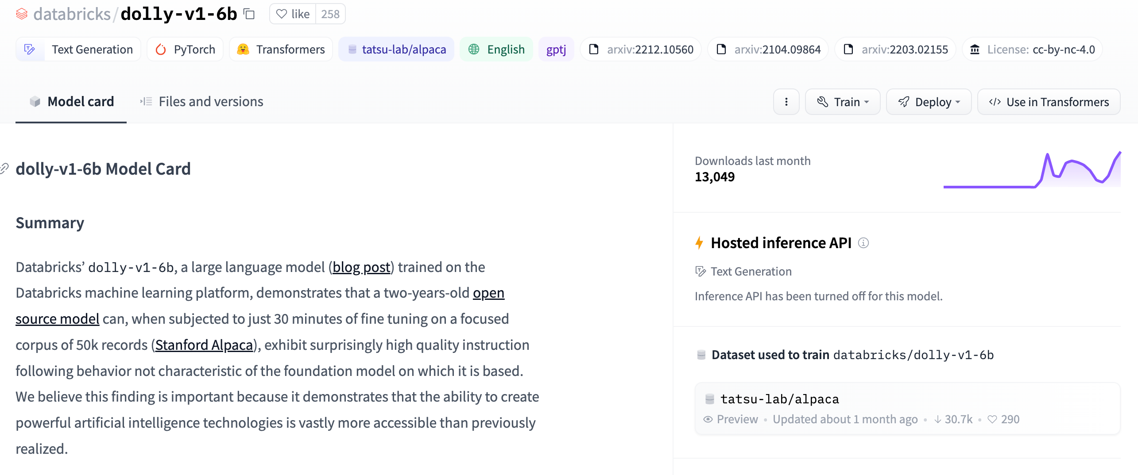The image size is (1138, 475).
Task: Click the dataset Preview eye icon
Action: pyautogui.click(x=708, y=419)
